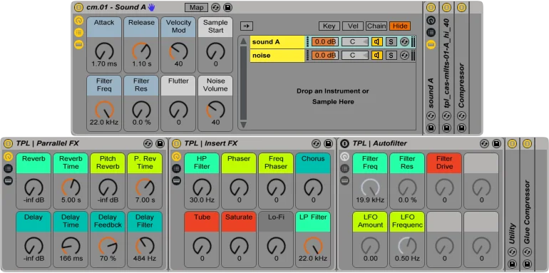Toggle macro controls view in TPL | Parrallel FX
This screenshot has height=273, width=549.
coord(8,156)
